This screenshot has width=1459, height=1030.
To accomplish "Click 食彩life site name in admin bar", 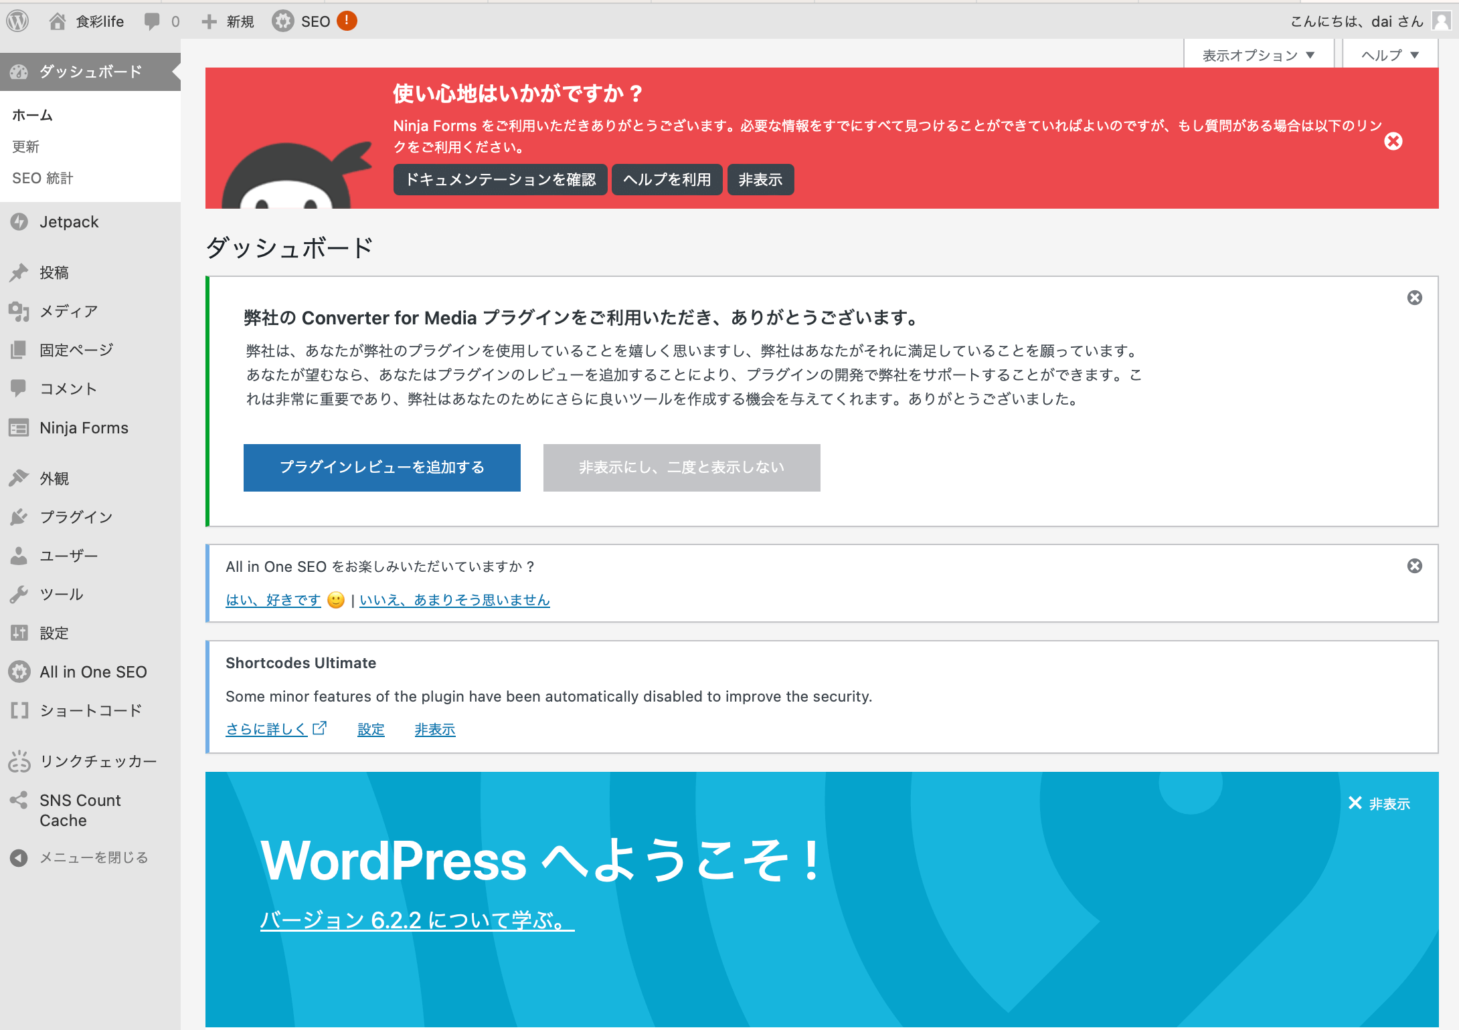I will click(x=100, y=22).
